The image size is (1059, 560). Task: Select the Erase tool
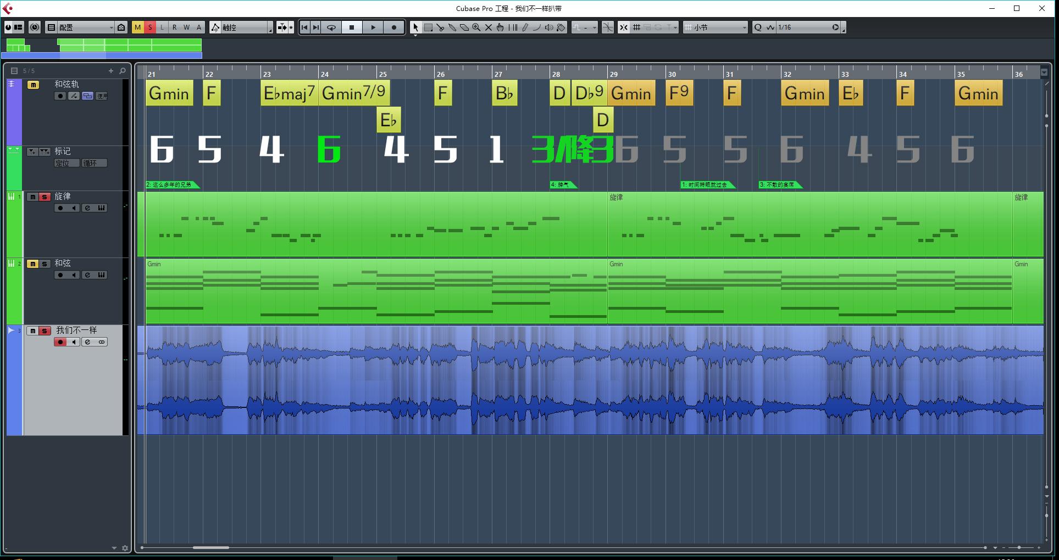click(464, 27)
